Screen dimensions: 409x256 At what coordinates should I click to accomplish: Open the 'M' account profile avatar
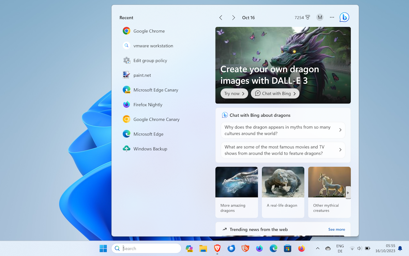[319, 17]
